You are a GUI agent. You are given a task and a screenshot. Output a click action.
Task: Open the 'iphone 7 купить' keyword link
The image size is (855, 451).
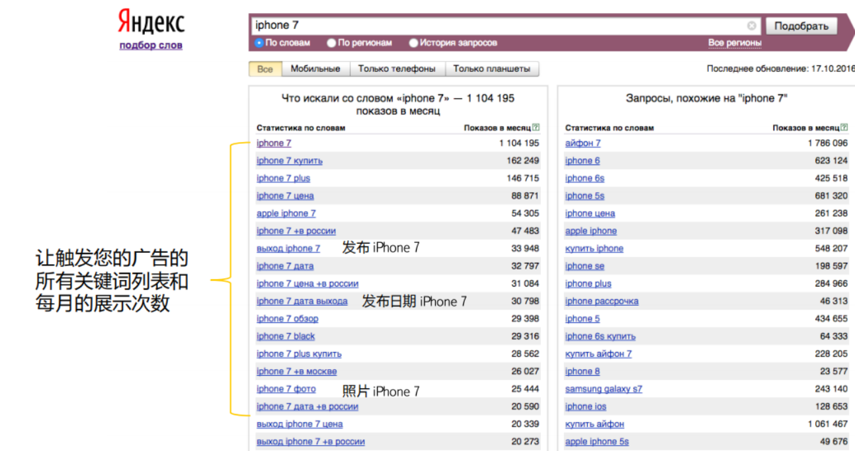(290, 160)
